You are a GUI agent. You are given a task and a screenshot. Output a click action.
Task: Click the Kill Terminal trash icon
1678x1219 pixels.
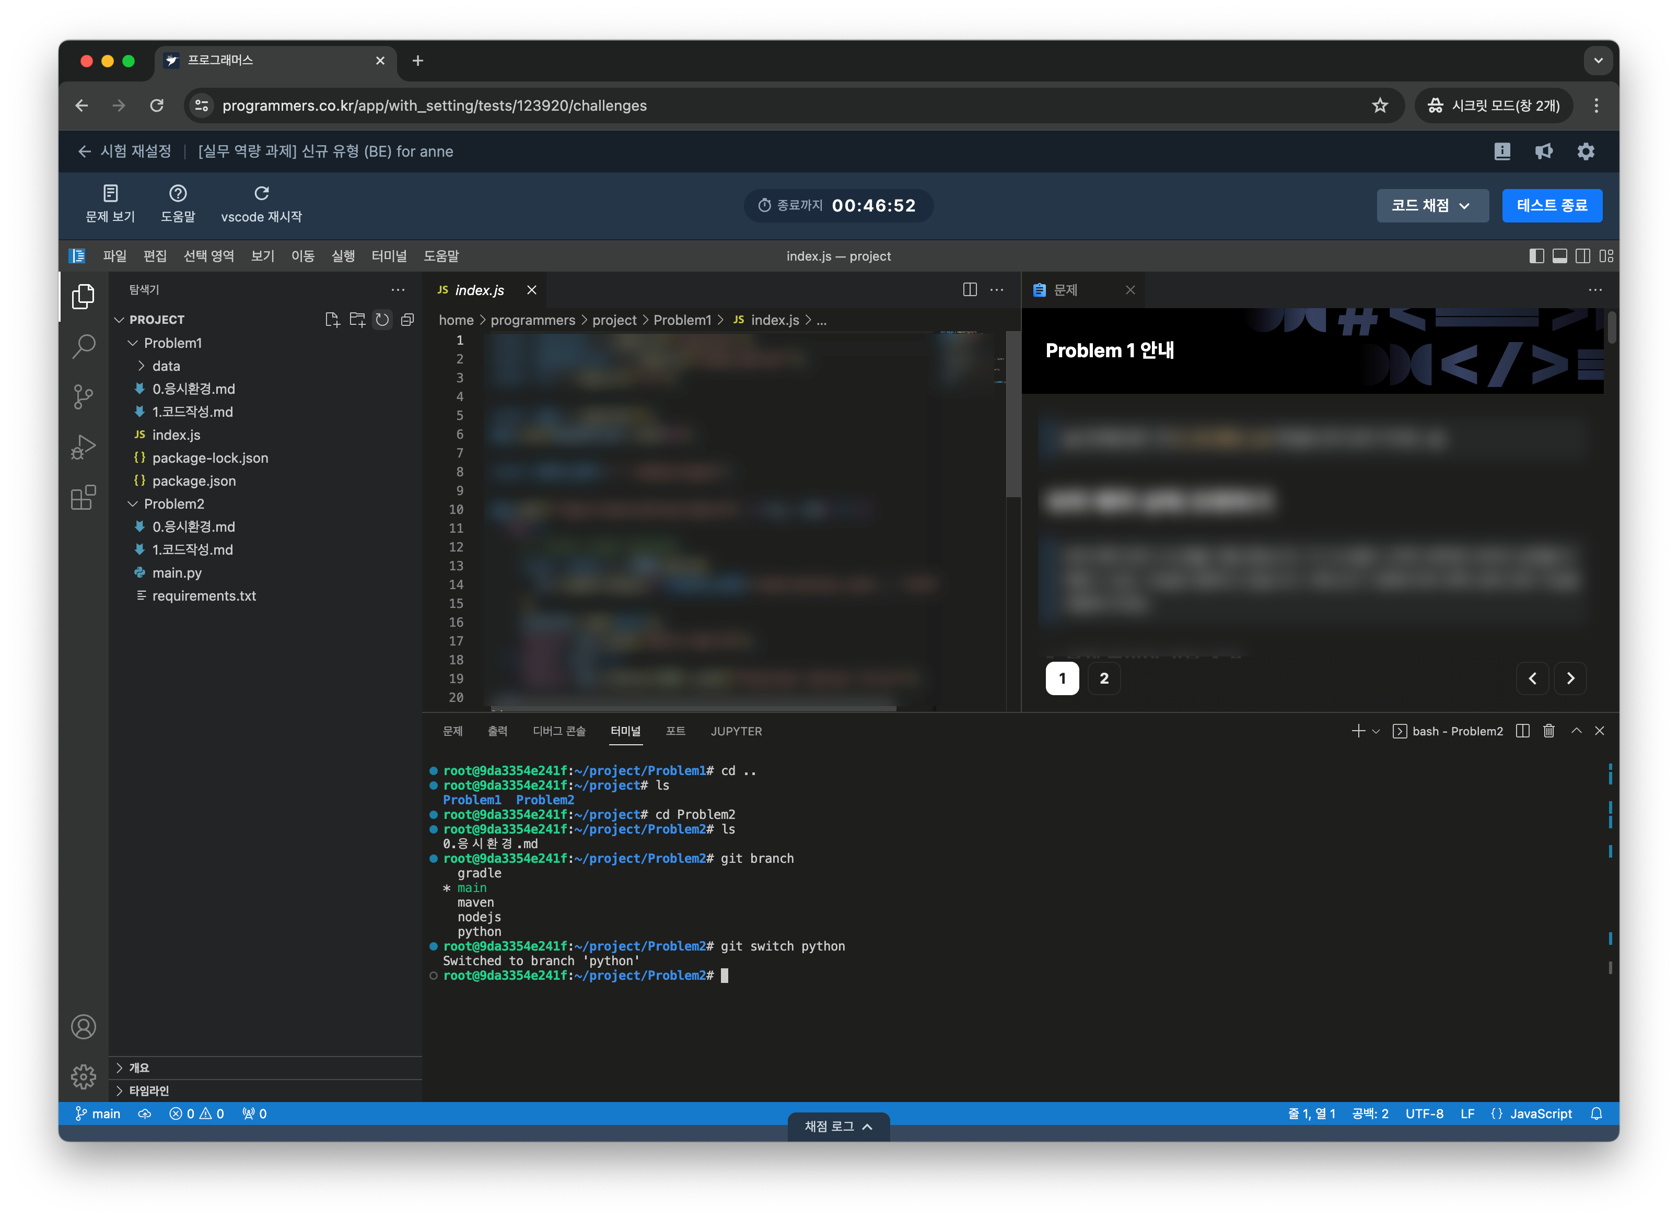[1548, 731]
